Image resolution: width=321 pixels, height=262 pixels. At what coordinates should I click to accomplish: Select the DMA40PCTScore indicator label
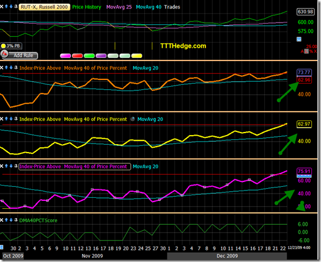tap(38, 220)
